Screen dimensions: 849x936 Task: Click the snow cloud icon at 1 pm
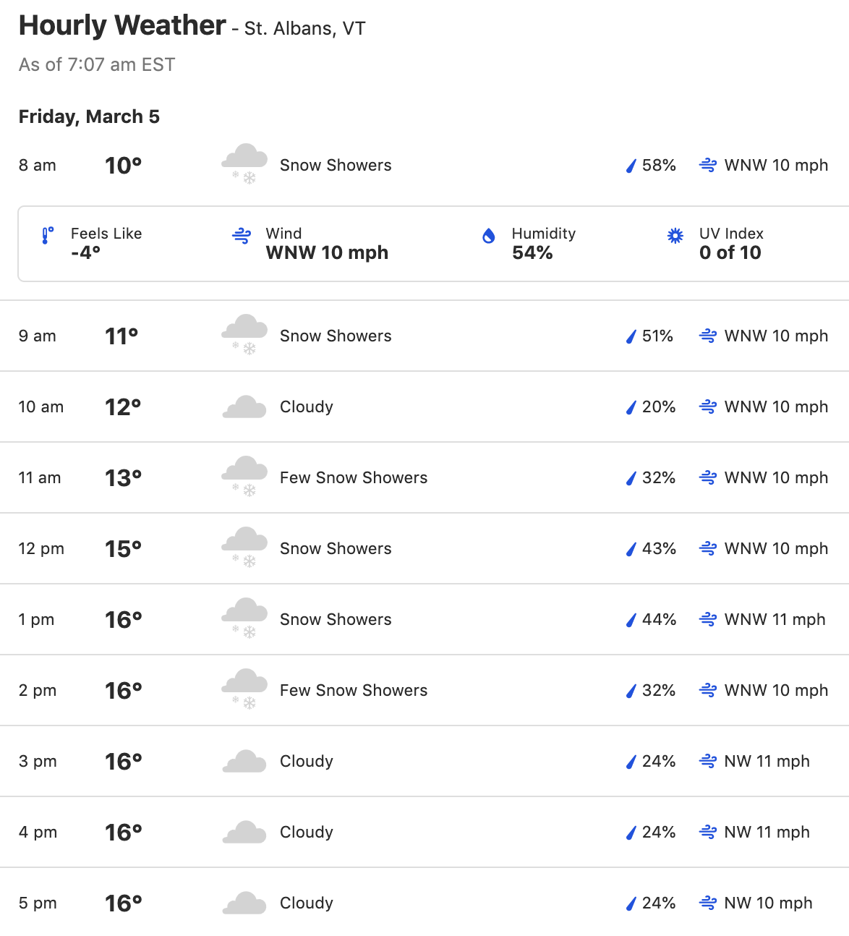(x=244, y=618)
